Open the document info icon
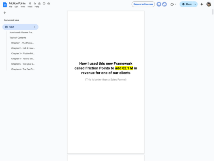This screenshot has height=161, width=214. (44, 4)
